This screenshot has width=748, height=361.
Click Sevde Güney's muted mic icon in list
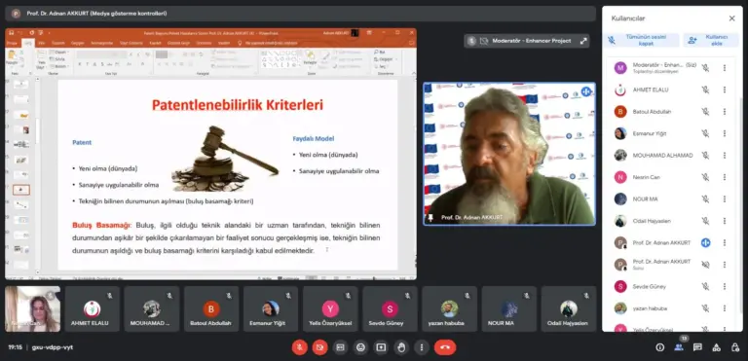pyautogui.click(x=705, y=287)
